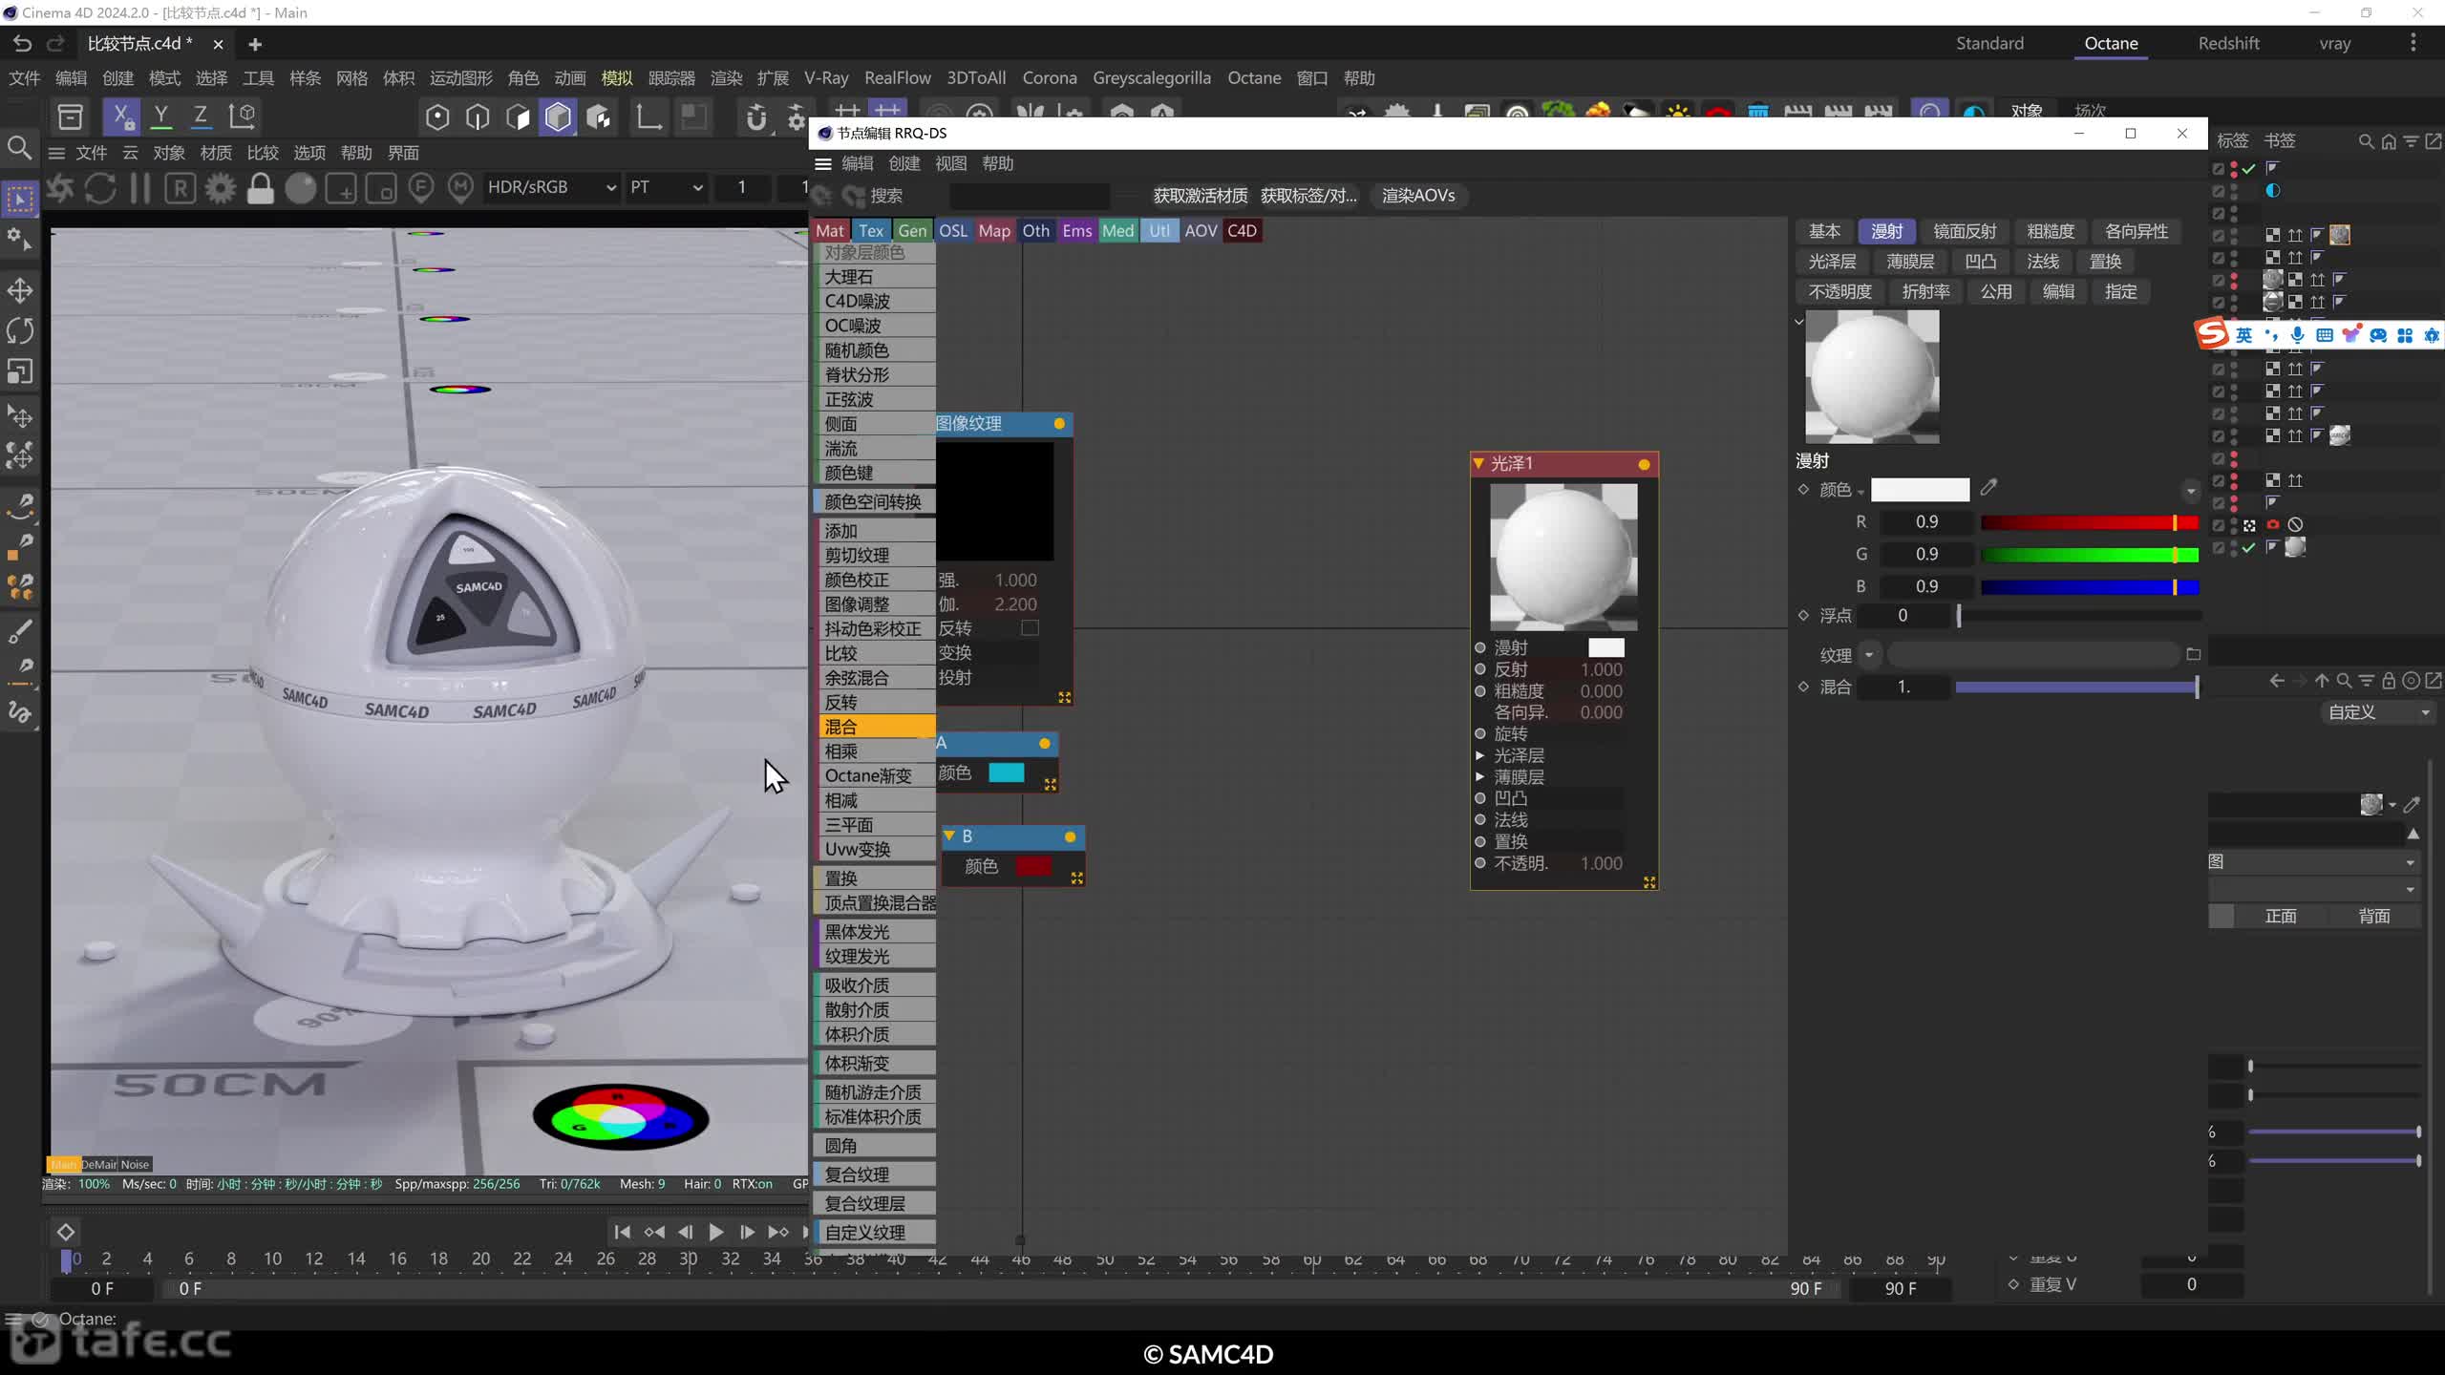The width and height of the screenshot is (2445, 1375).
Task: Open the Object manager search icon
Action: point(2366,141)
